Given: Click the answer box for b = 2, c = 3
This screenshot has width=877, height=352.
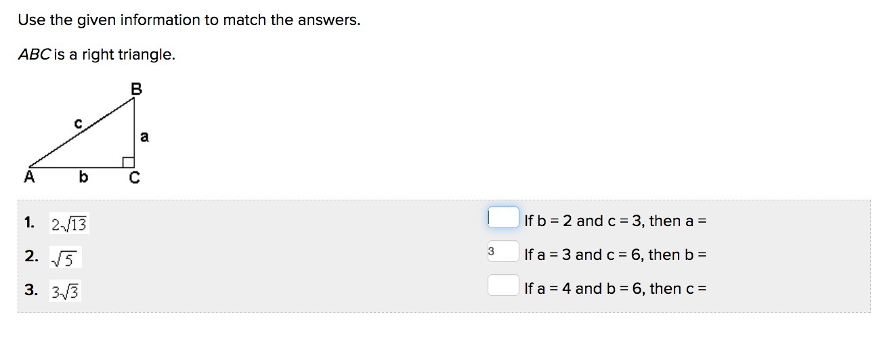Looking at the screenshot, I should [503, 218].
